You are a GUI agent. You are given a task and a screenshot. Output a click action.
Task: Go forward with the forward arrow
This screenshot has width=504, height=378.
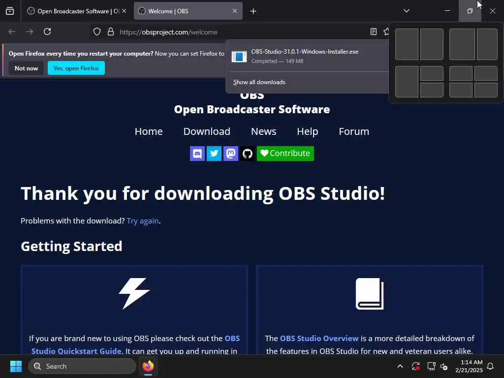(x=30, y=31)
